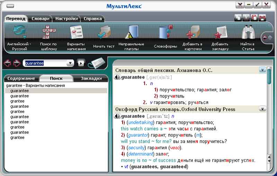Go back with the left history arrow
The image size is (277, 176).
pyautogui.click(x=7, y=63)
